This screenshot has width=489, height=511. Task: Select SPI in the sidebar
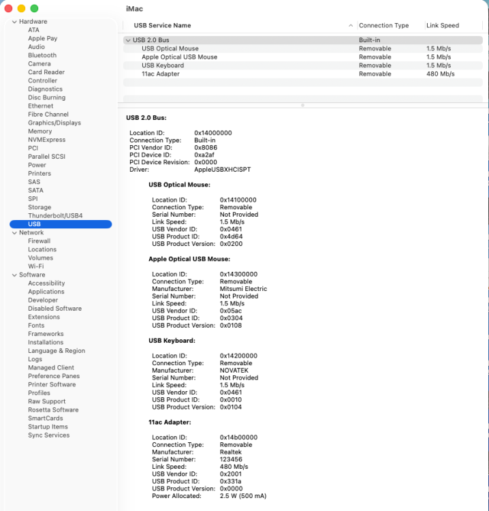tap(33, 200)
